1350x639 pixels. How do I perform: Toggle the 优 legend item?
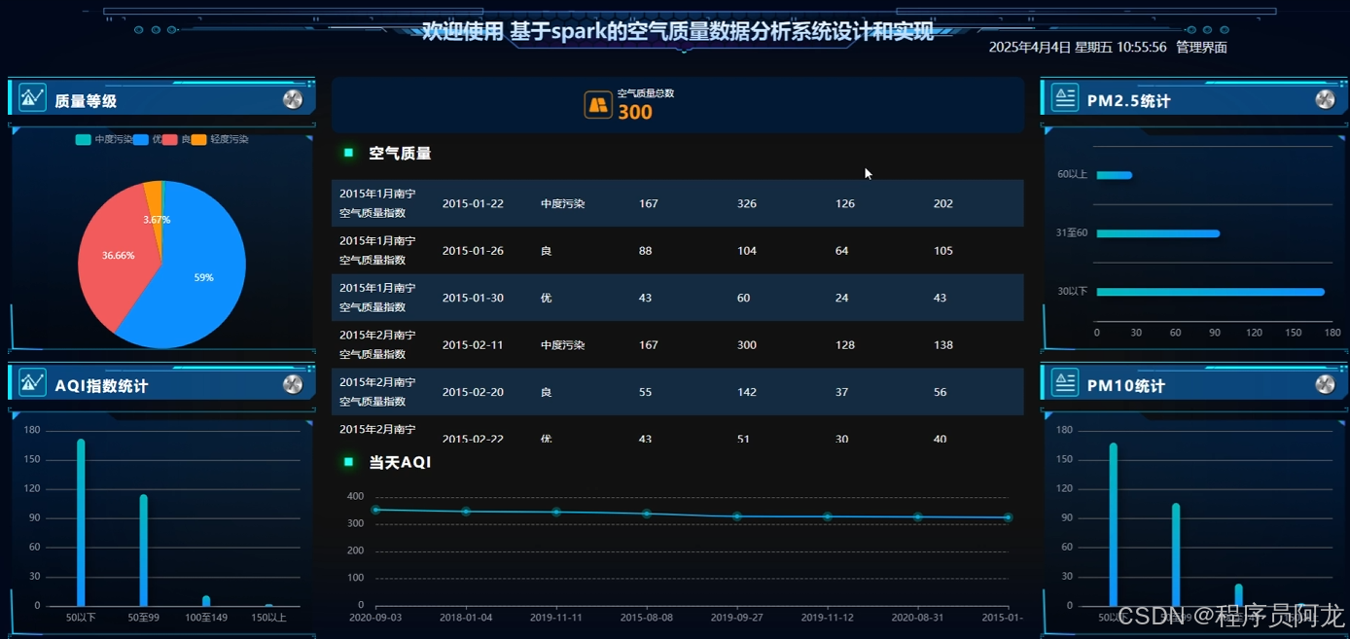148,140
